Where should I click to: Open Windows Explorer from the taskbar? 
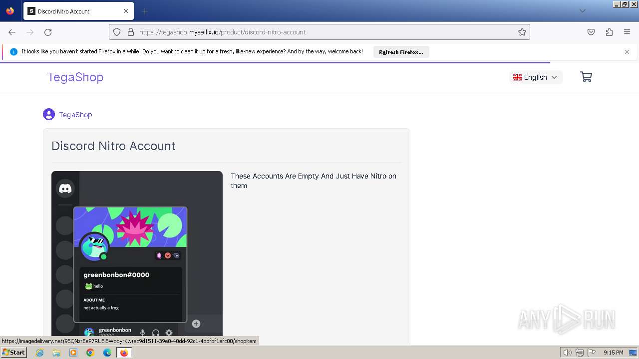pyautogui.click(x=56, y=353)
